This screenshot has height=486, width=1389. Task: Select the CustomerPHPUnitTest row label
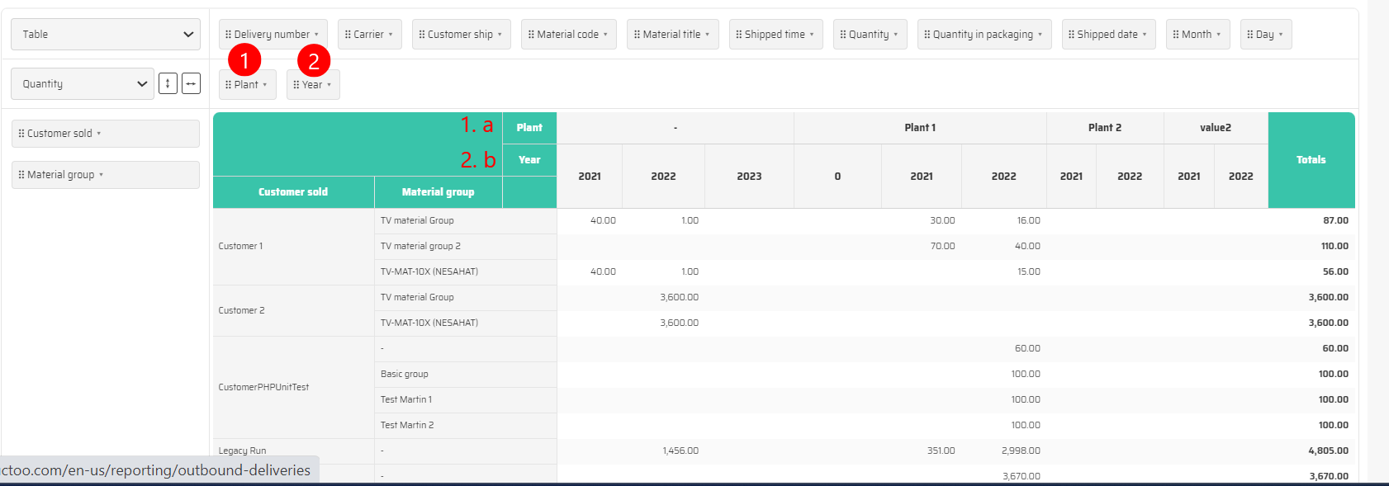click(263, 387)
